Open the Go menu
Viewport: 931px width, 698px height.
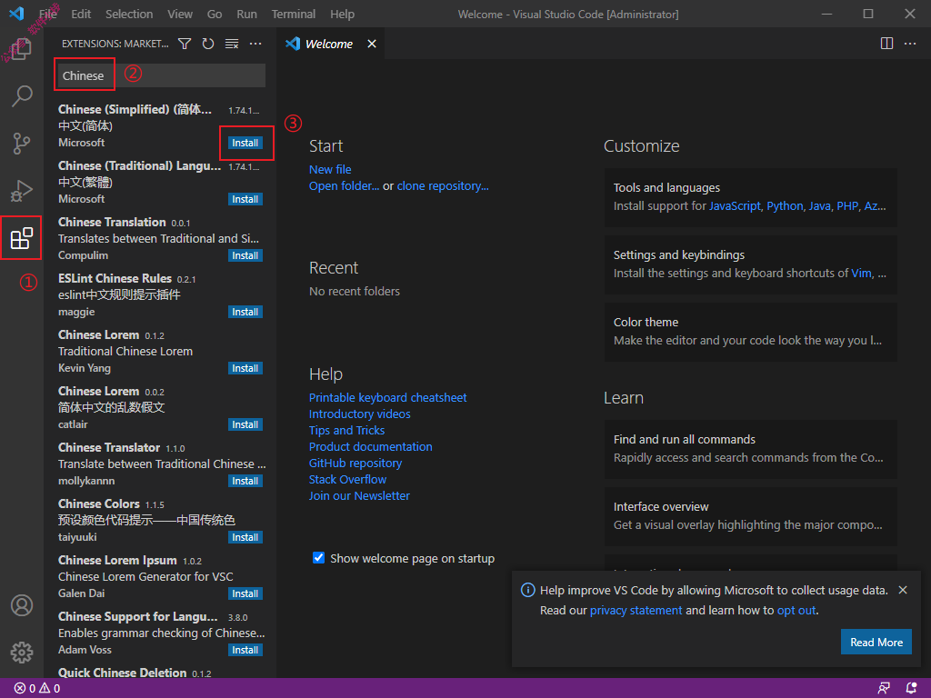215,15
